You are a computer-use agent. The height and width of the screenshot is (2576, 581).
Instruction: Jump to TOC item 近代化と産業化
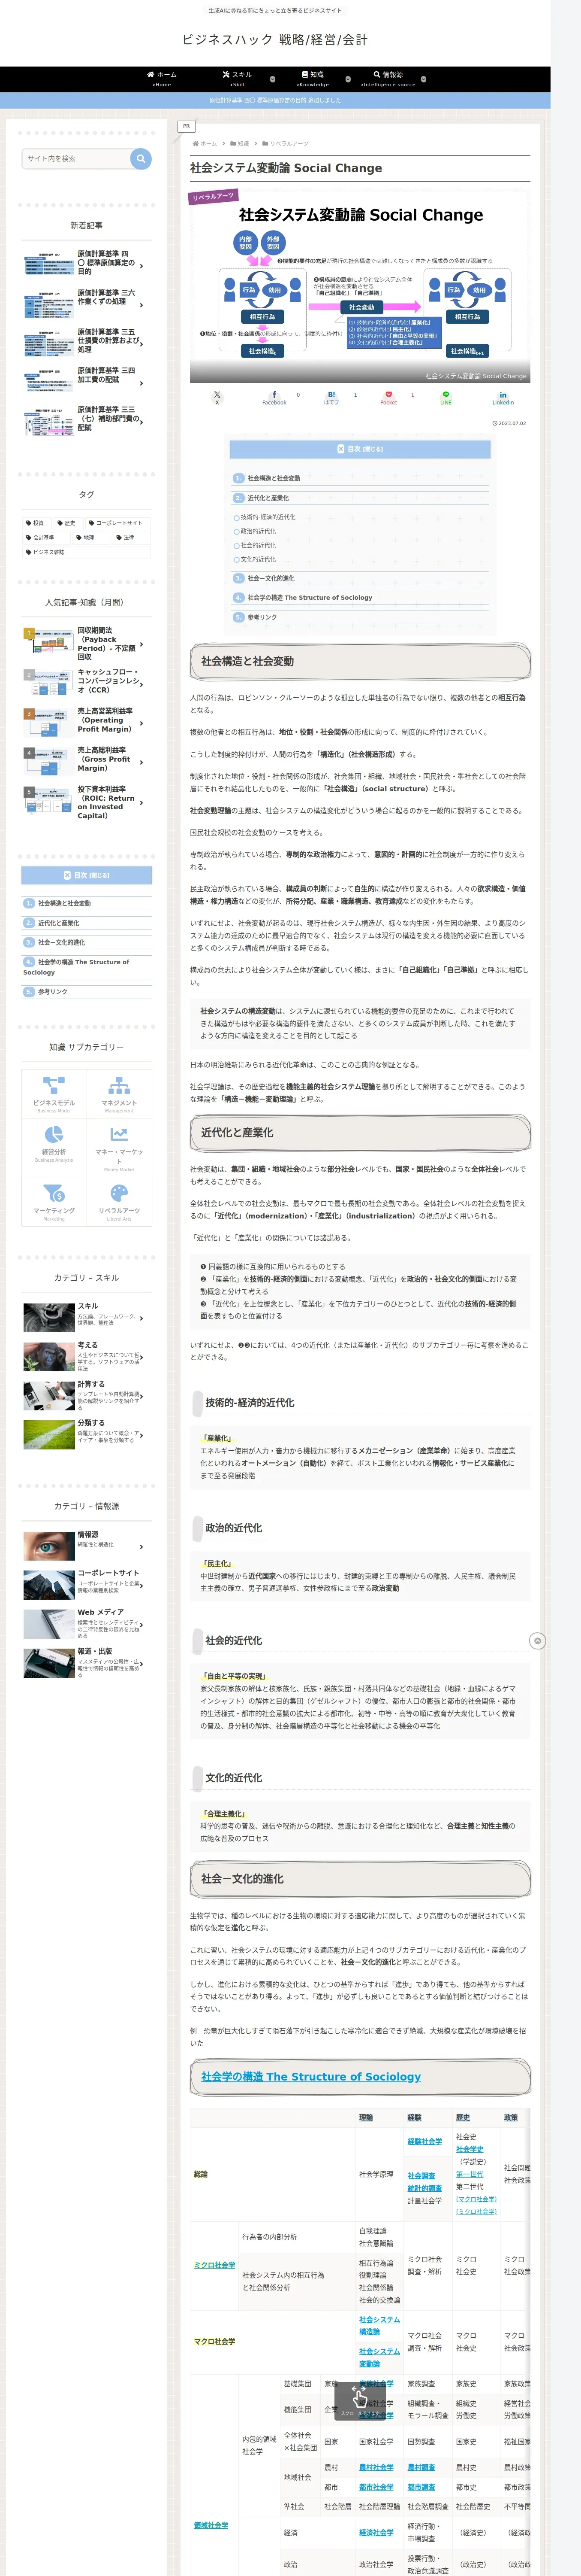click(x=268, y=498)
